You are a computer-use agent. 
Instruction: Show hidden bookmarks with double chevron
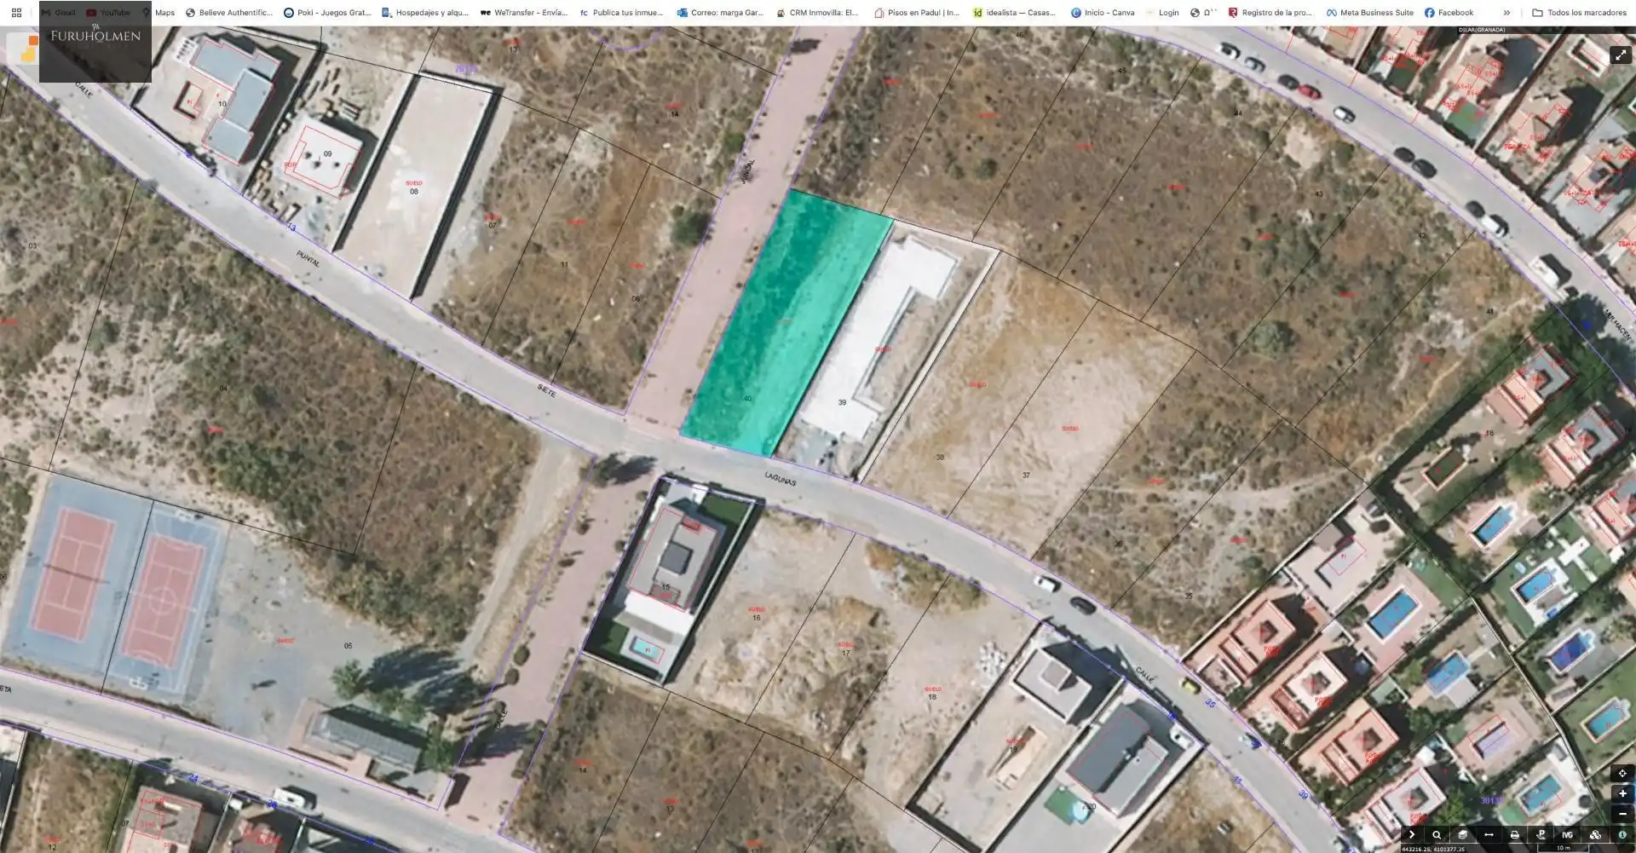coord(1506,13)
